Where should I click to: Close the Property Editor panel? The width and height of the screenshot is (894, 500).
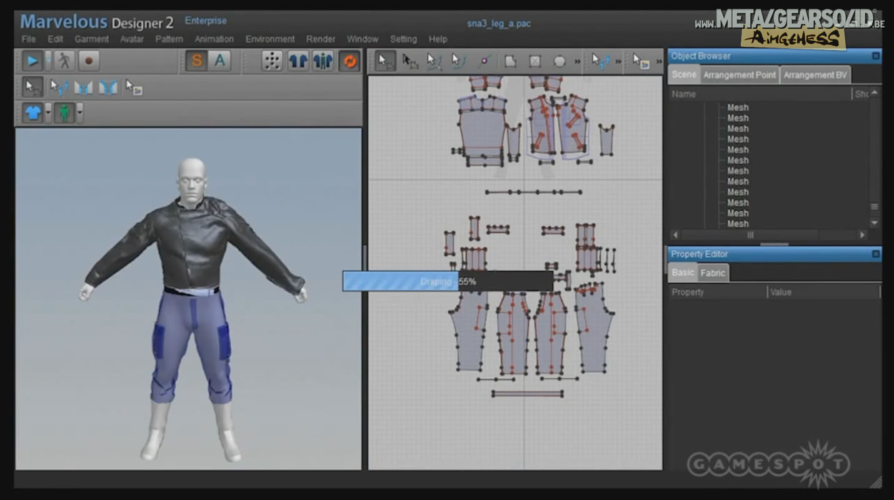pyautogui.click(x=876, y=254)
